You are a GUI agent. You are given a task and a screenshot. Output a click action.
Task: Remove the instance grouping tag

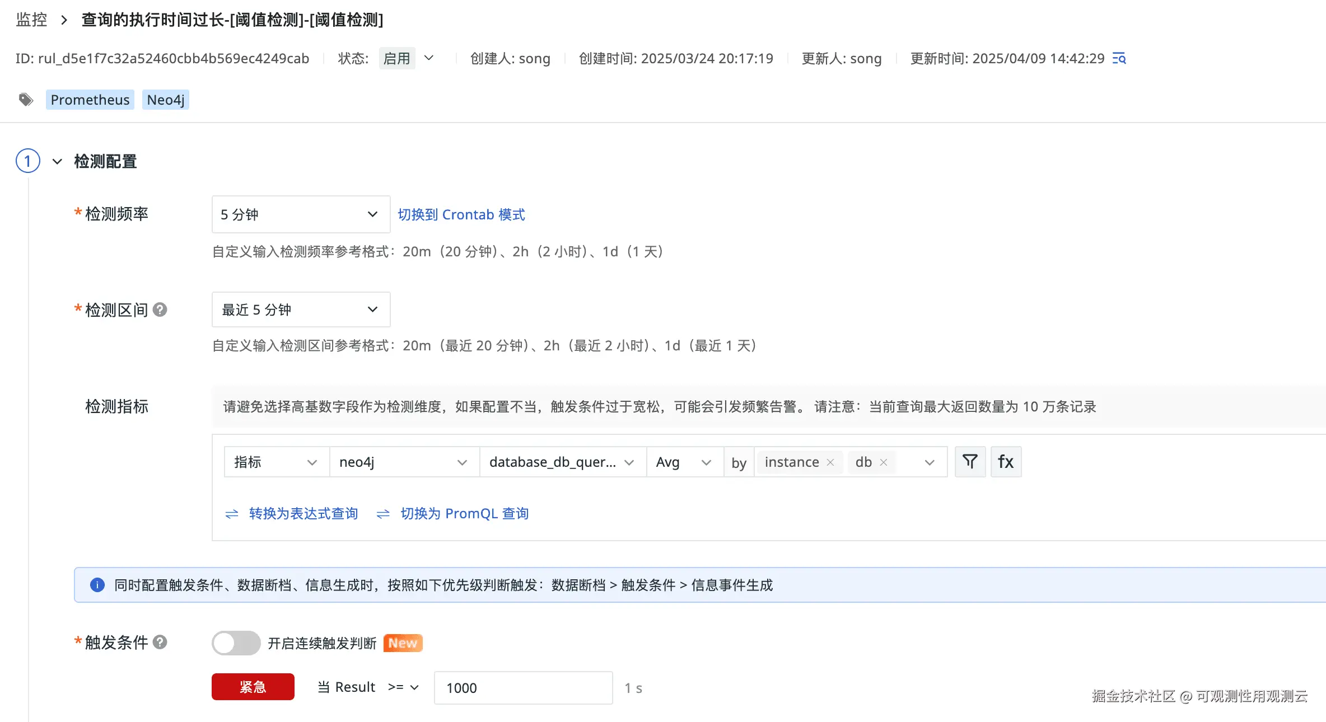point(830,462)
